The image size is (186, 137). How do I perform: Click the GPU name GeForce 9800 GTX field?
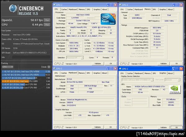[x=150, y=87]
